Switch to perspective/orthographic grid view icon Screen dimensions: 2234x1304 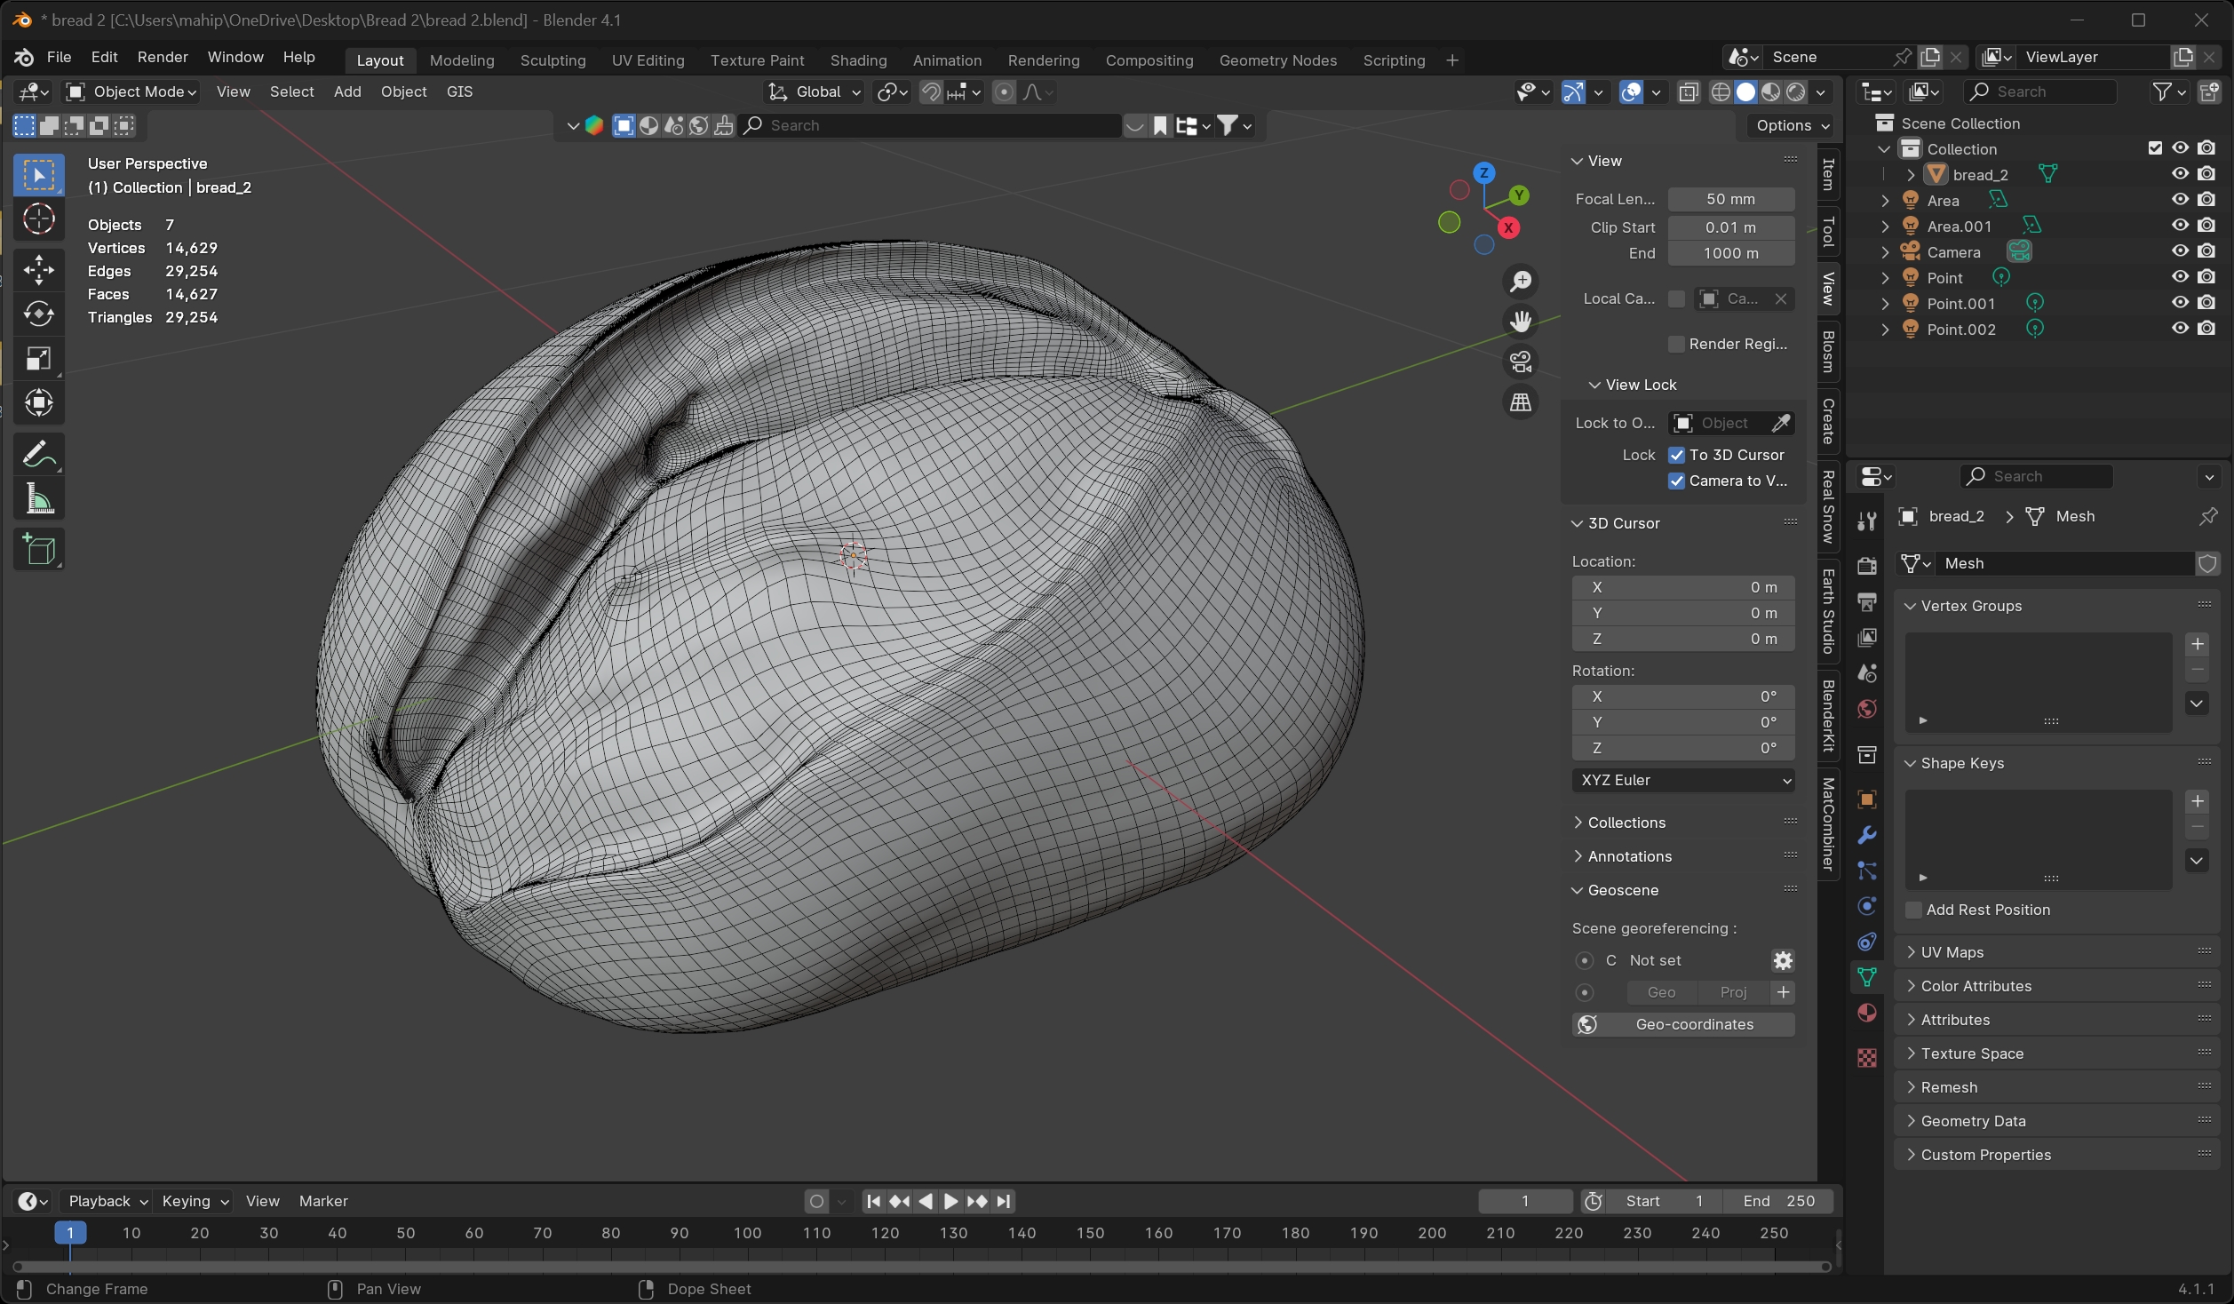1521,402
